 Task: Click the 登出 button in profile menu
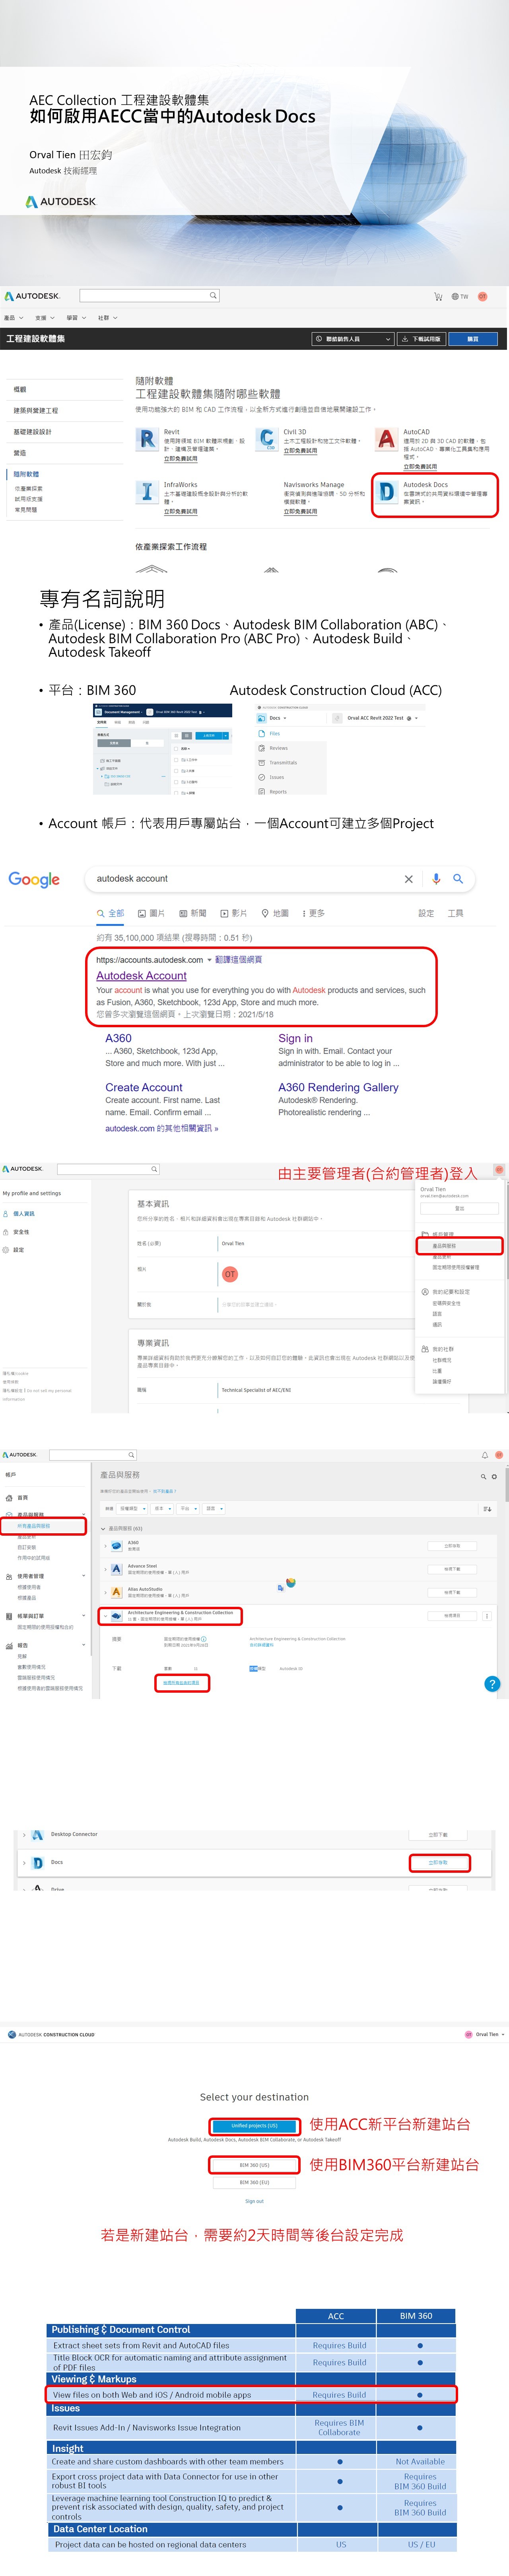[x=459, y=1208]
